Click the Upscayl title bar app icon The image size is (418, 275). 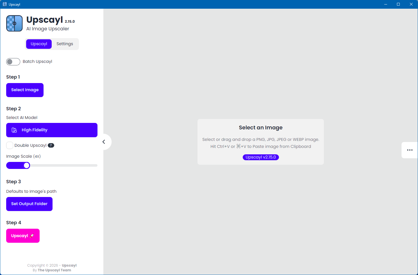[x=5, y=4]
